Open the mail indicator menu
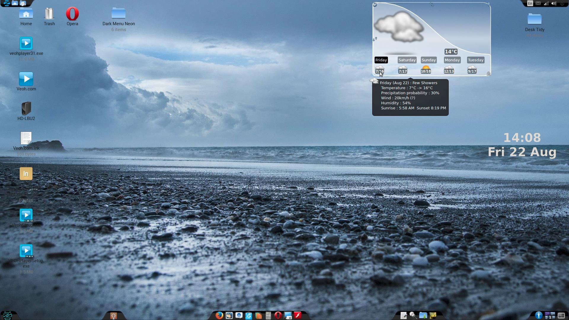569x320 pixels. (538, 3)
